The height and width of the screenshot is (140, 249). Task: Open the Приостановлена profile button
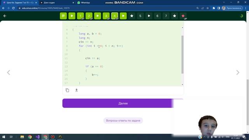232,8
